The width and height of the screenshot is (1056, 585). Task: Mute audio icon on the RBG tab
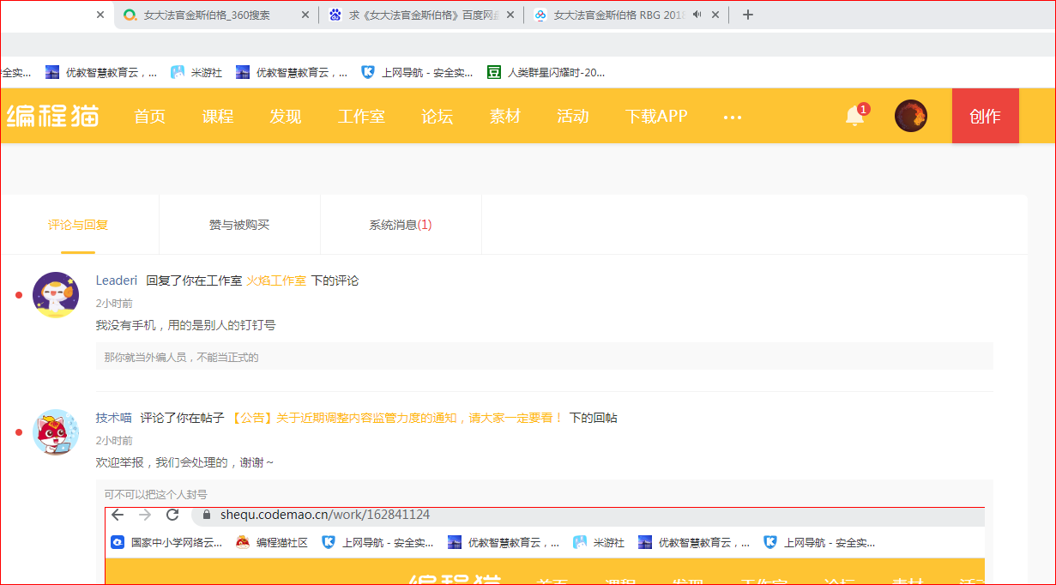tap(697, 15)
